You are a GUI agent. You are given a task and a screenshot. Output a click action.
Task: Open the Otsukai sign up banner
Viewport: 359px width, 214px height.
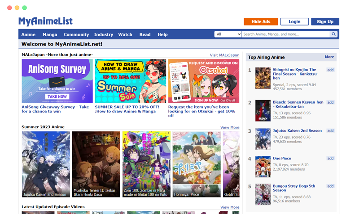(204, 81)
